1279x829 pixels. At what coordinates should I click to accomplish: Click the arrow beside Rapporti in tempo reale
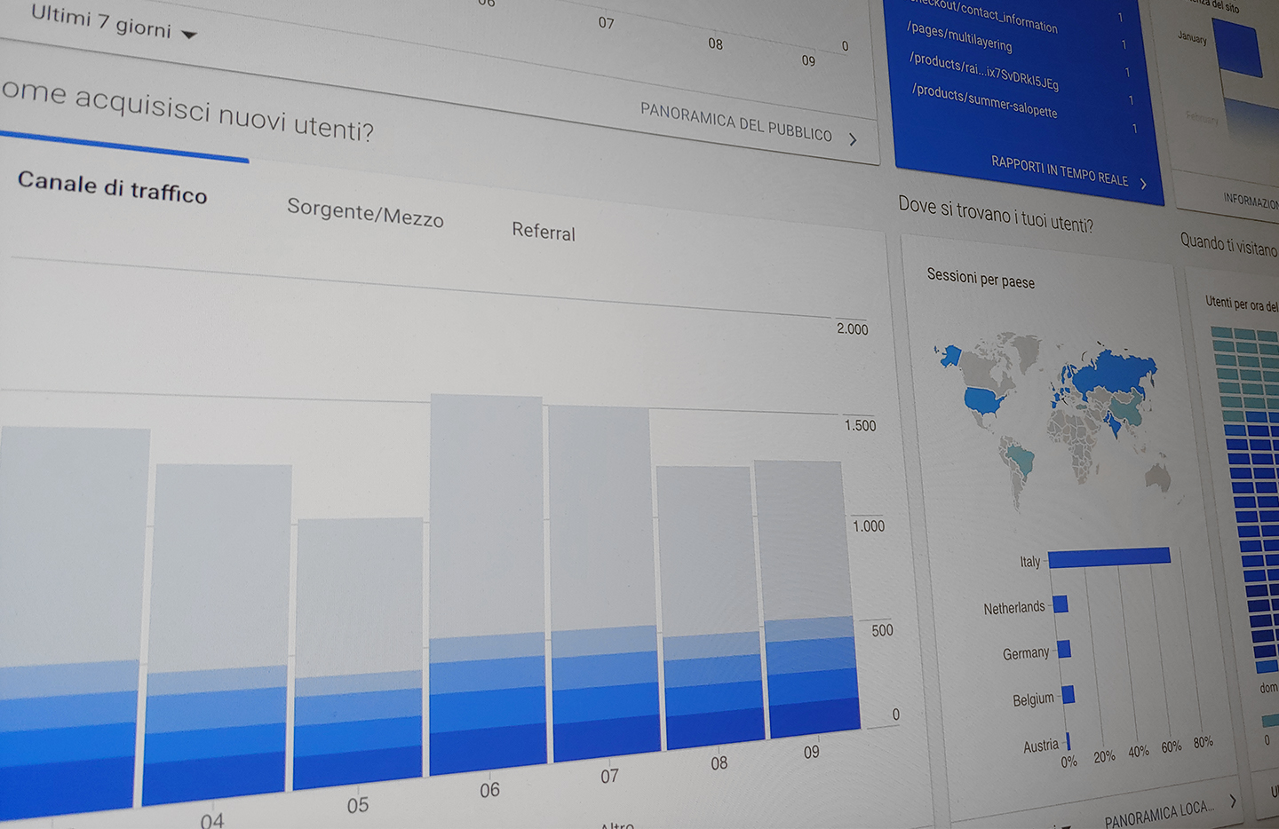tap(1143, 184)
